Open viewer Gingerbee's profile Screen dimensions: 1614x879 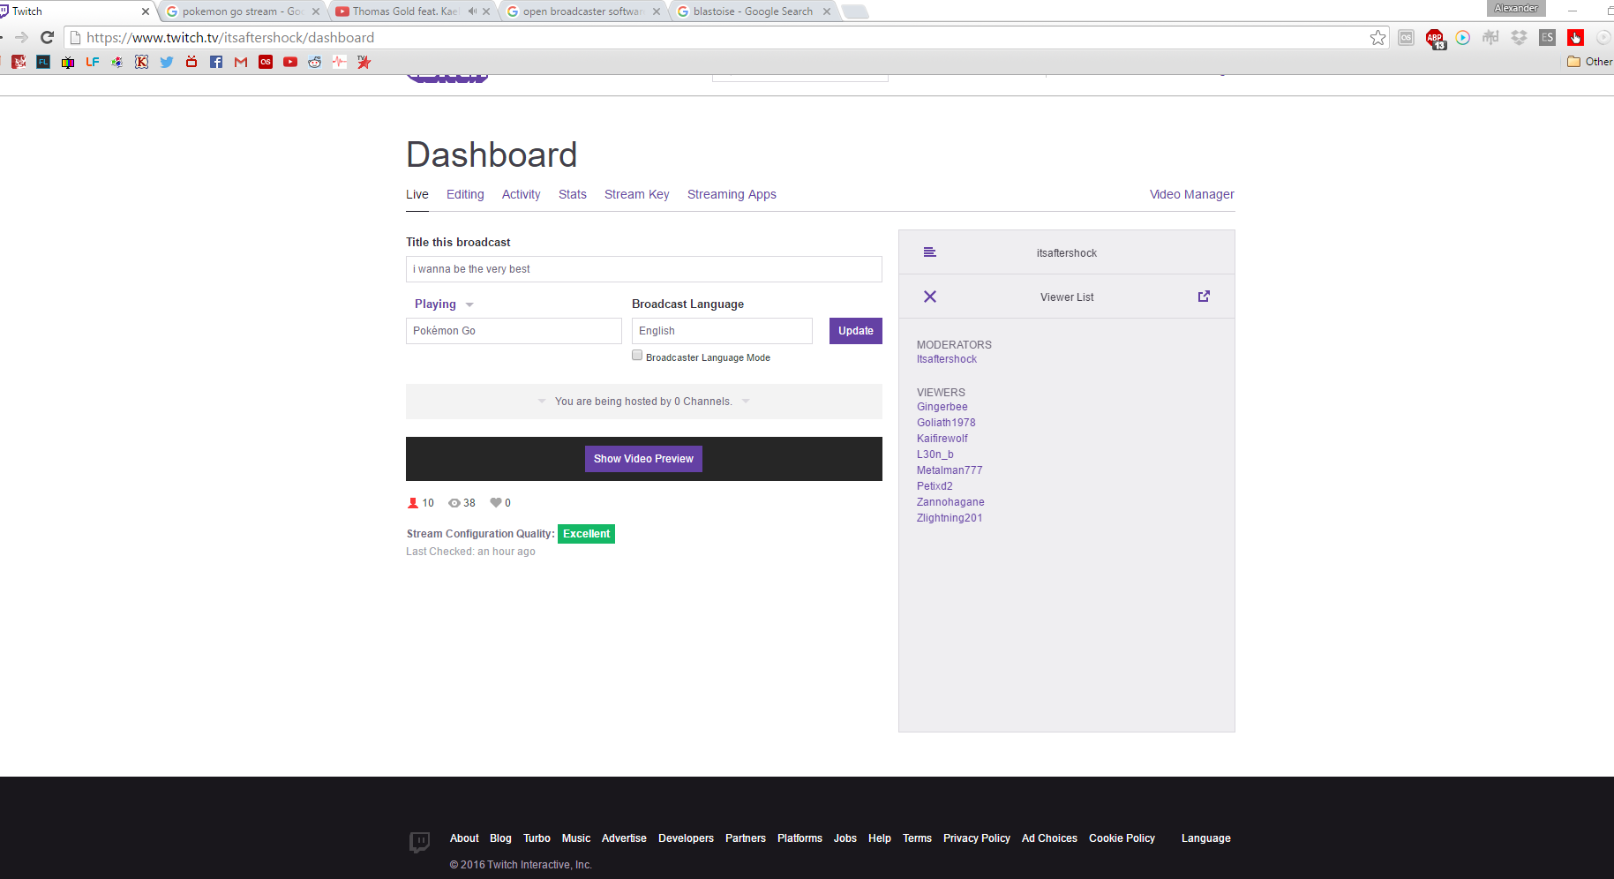pyautogui.click(x=942, y=407)
